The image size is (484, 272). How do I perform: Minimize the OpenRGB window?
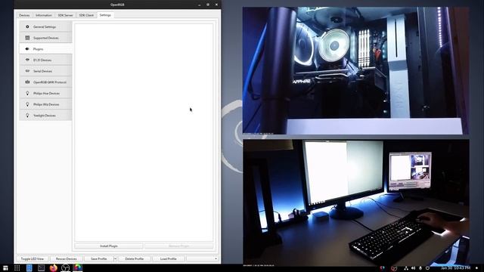[x=200, y=5]
